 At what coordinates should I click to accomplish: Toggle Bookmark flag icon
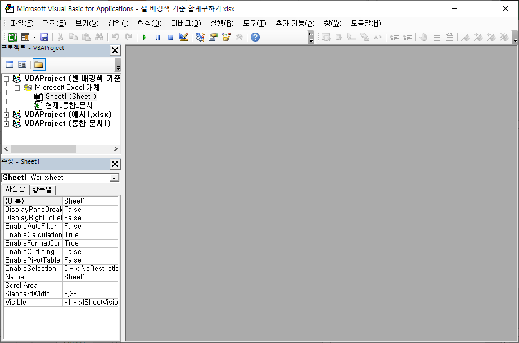coord(466,37)
